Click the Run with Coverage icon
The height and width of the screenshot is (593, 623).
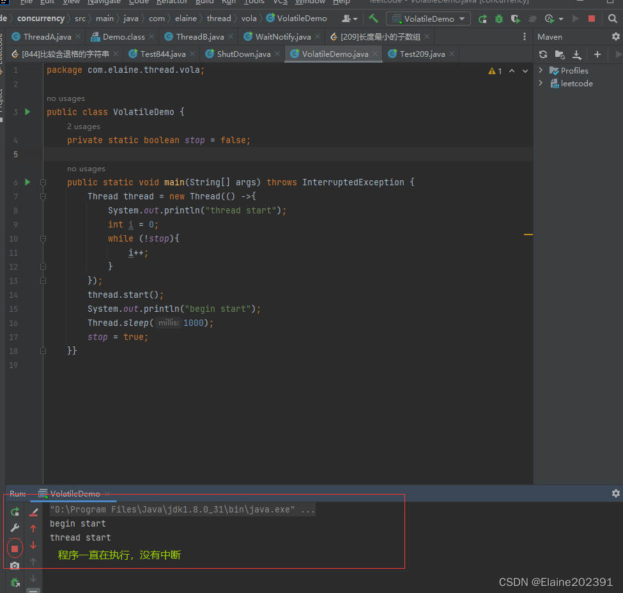click(x=516, y=19)
